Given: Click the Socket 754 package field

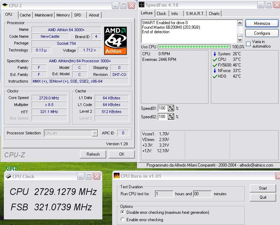Looking at the screenshot, I should (66, 43).
